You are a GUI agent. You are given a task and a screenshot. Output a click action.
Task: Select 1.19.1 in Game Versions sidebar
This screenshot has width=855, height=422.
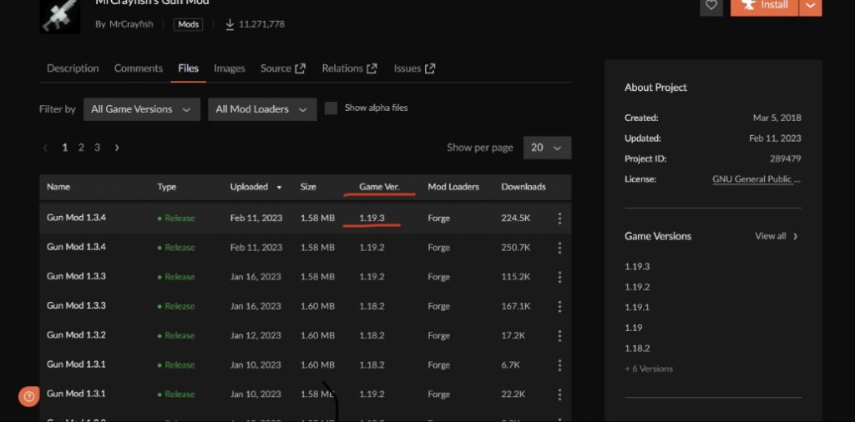tap(637, 307)
